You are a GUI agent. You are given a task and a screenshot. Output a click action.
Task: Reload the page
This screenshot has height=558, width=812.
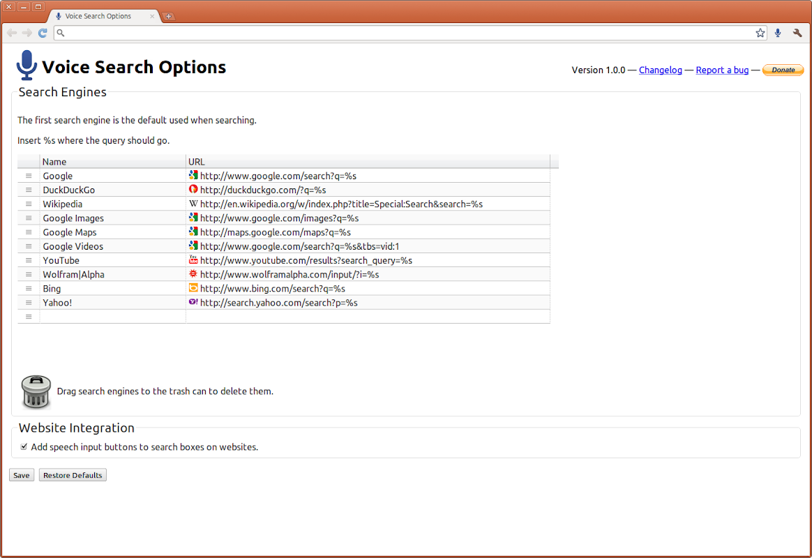[x=43, y=33]
